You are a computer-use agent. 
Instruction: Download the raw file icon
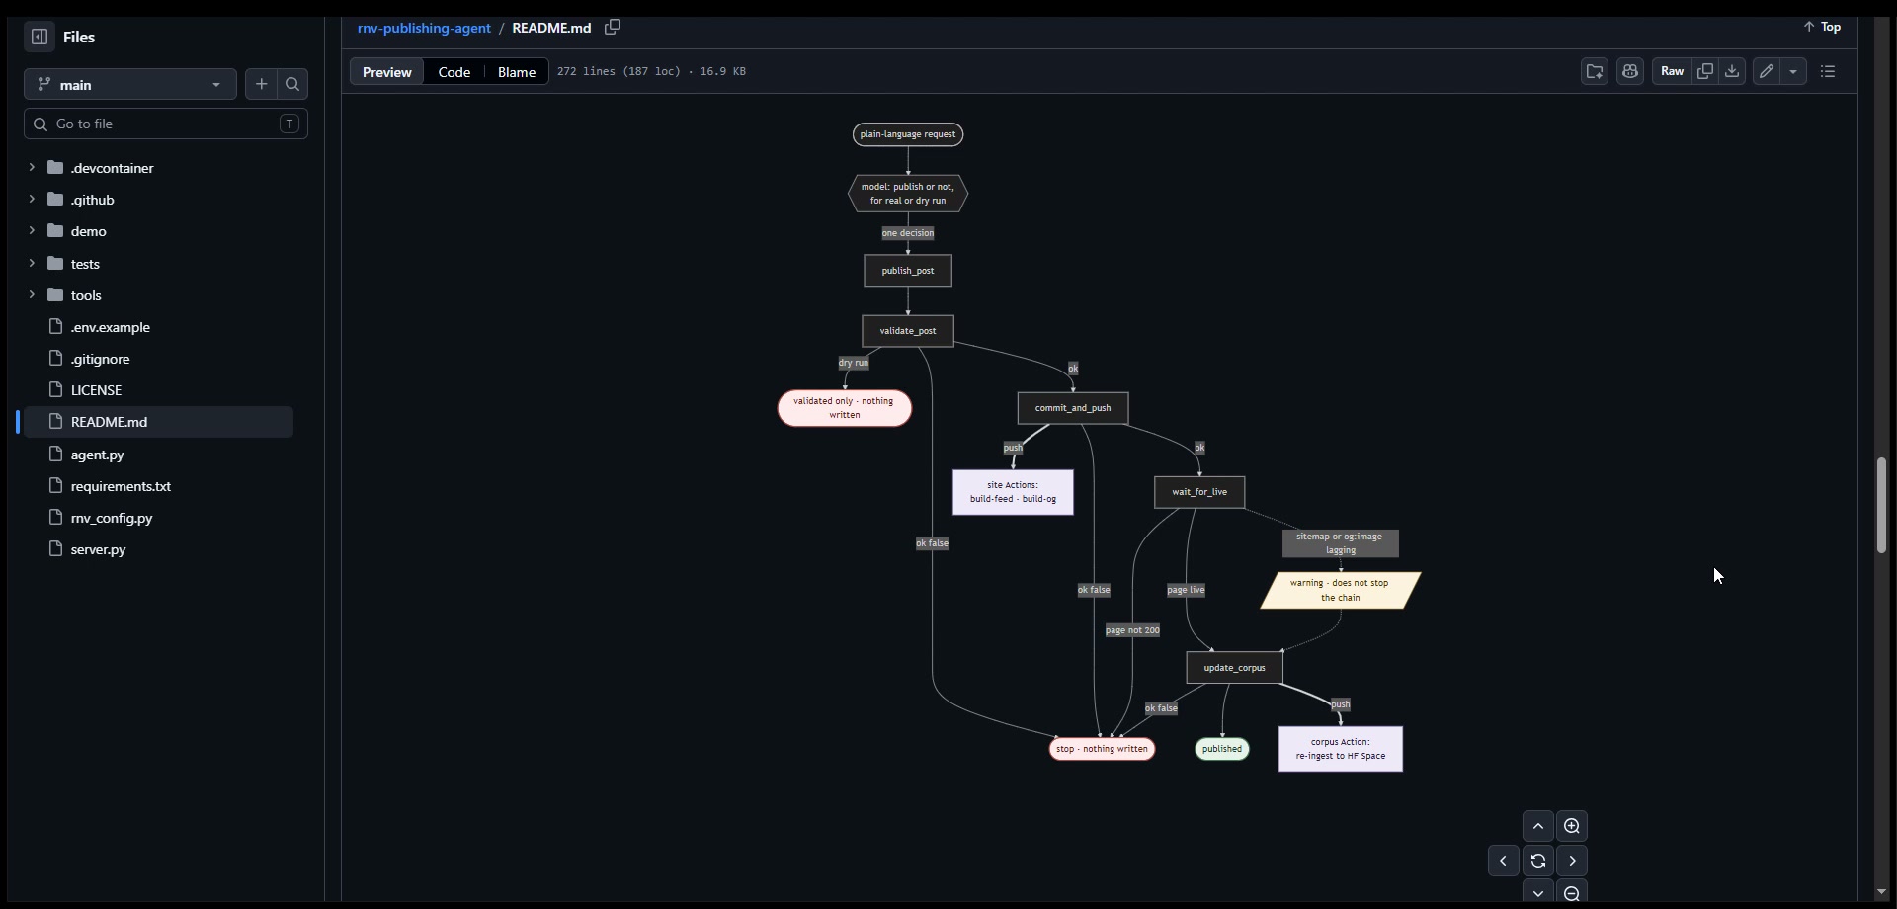click(x=1732, y=71)
